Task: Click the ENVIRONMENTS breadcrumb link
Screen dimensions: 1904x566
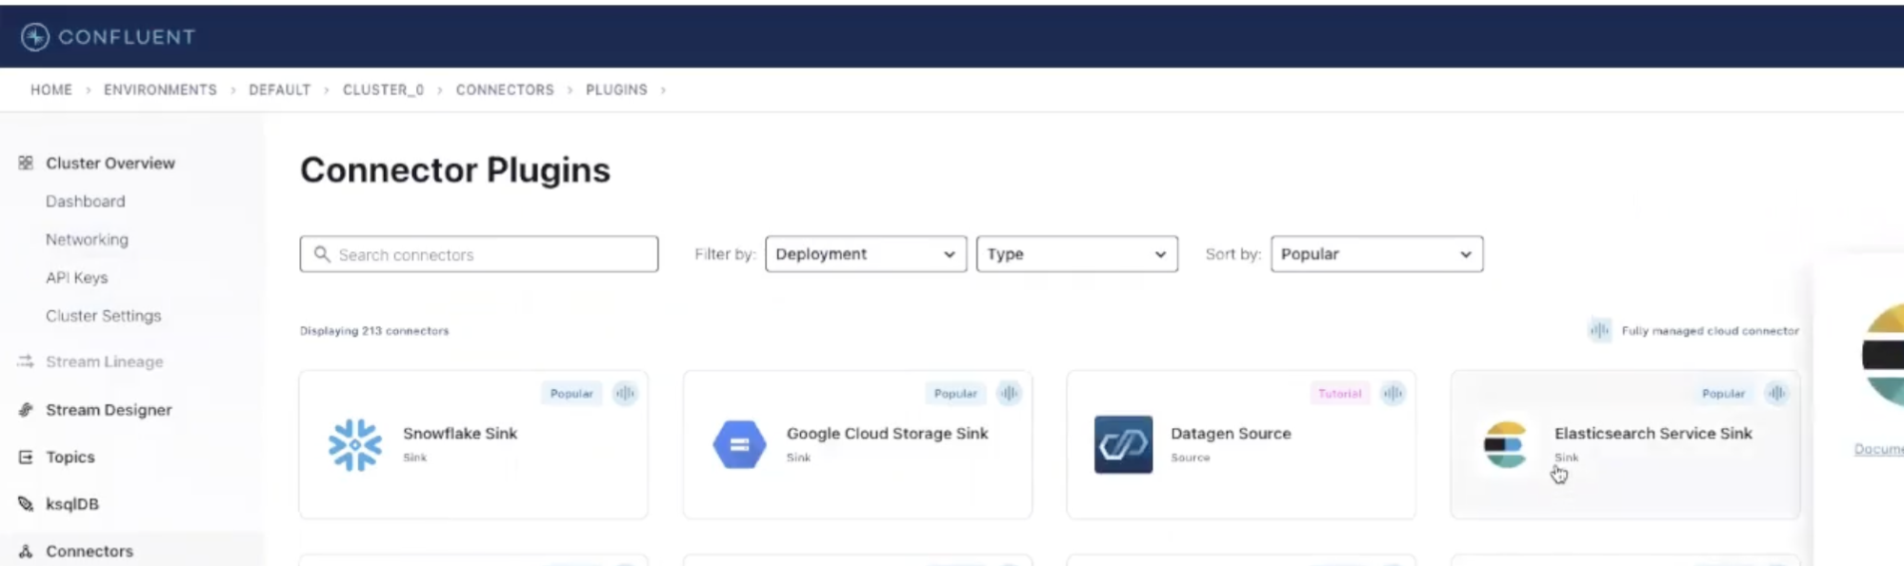Action: click(160, 89)
